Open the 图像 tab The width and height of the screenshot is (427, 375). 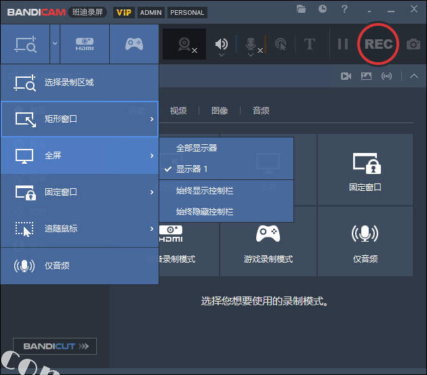tap(220, 111)
